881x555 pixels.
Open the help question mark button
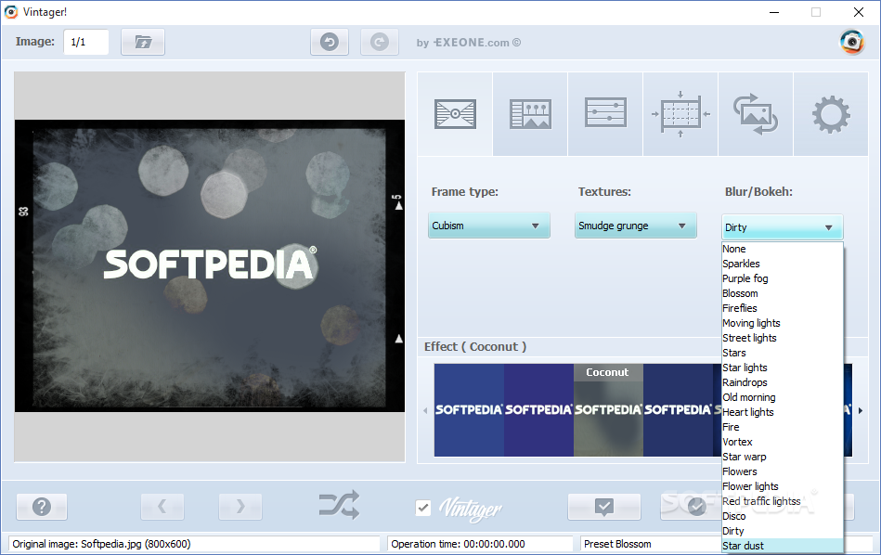tap(42, 507)
